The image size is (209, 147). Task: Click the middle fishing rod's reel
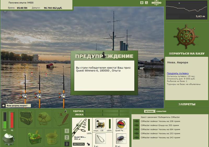(39, 95)
